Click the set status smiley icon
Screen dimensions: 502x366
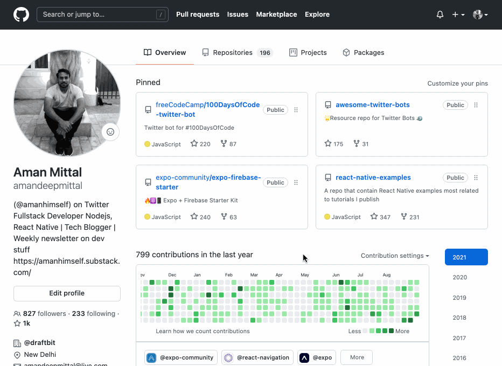point(110,132)
